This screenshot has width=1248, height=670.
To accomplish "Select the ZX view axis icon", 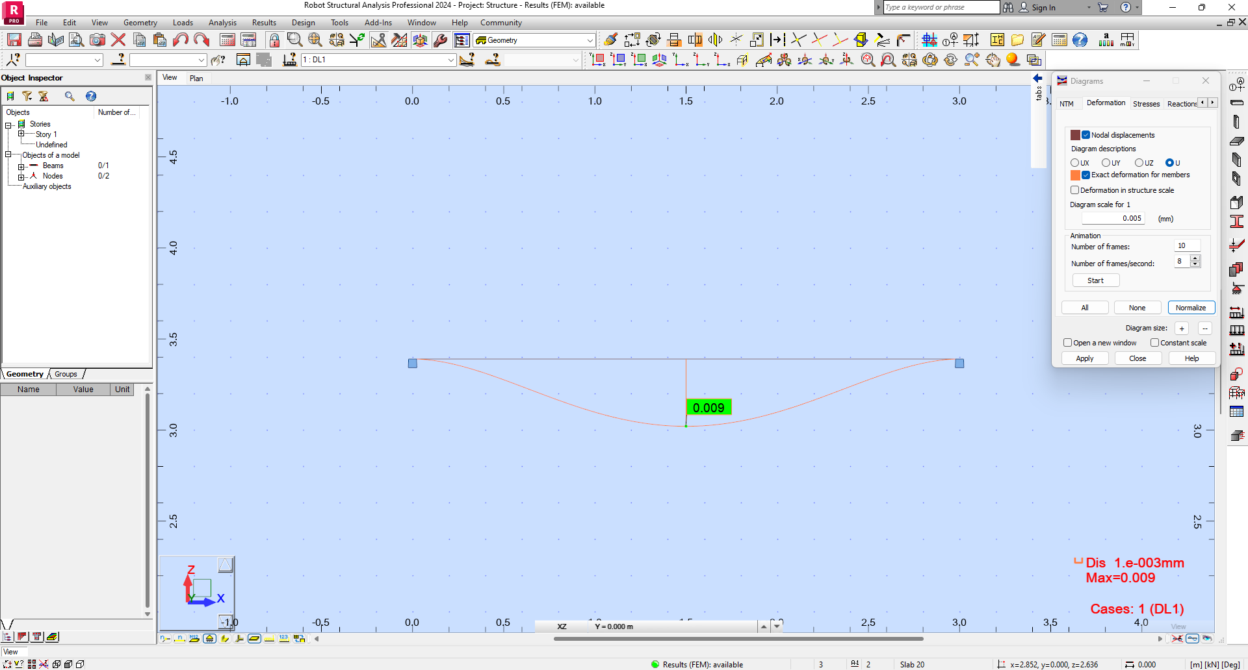I will pyautogui.click(x=640, y=59).
